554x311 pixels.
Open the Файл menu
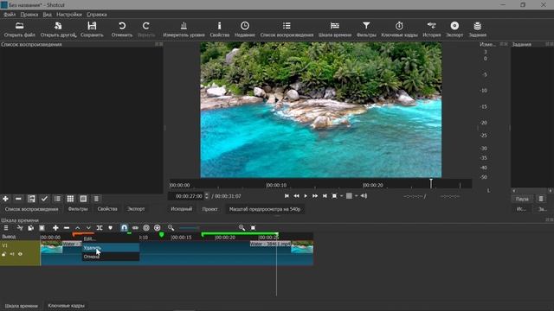pyautogui.click(x=10, y=15)
